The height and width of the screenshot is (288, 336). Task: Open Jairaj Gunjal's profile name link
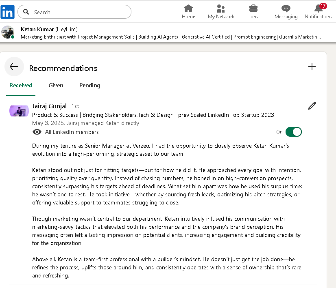(49, 106)
